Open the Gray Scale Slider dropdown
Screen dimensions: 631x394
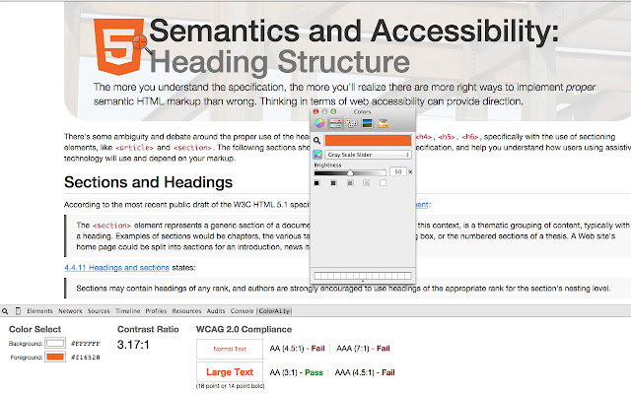pyautogui.click(x=368, y=155)
